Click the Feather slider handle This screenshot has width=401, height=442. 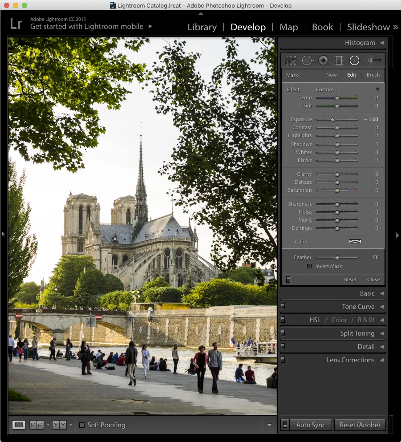click(x=337, y=258)
